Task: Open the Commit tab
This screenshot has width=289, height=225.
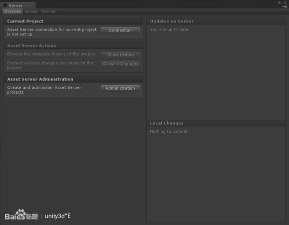Action: point(48,11)
